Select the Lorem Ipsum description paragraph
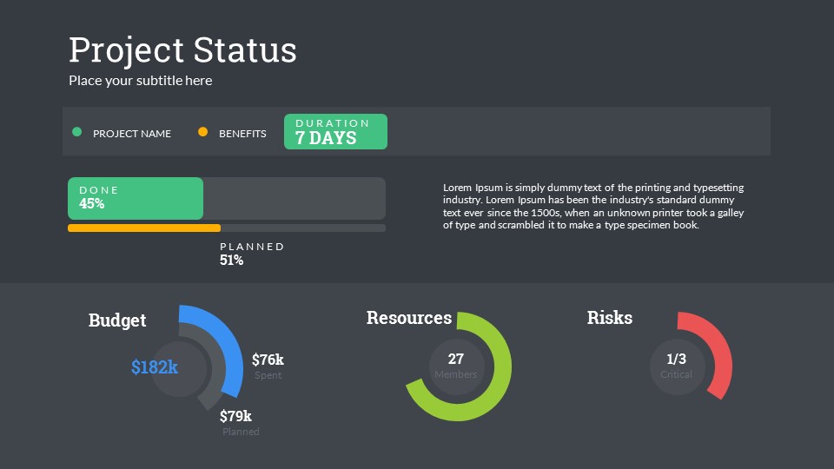The image size is (834, 469). click(593, 206)
